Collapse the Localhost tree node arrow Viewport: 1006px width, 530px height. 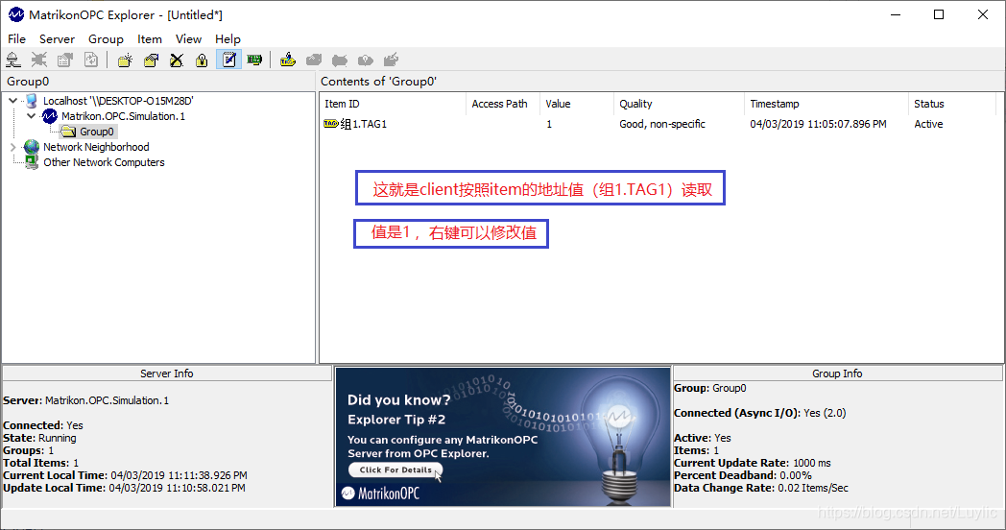pyautogui.click(x=12, y=101)
